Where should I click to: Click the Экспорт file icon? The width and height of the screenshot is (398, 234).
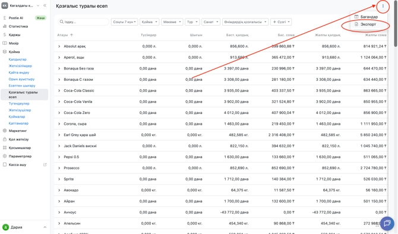click(x=356, y=24)
